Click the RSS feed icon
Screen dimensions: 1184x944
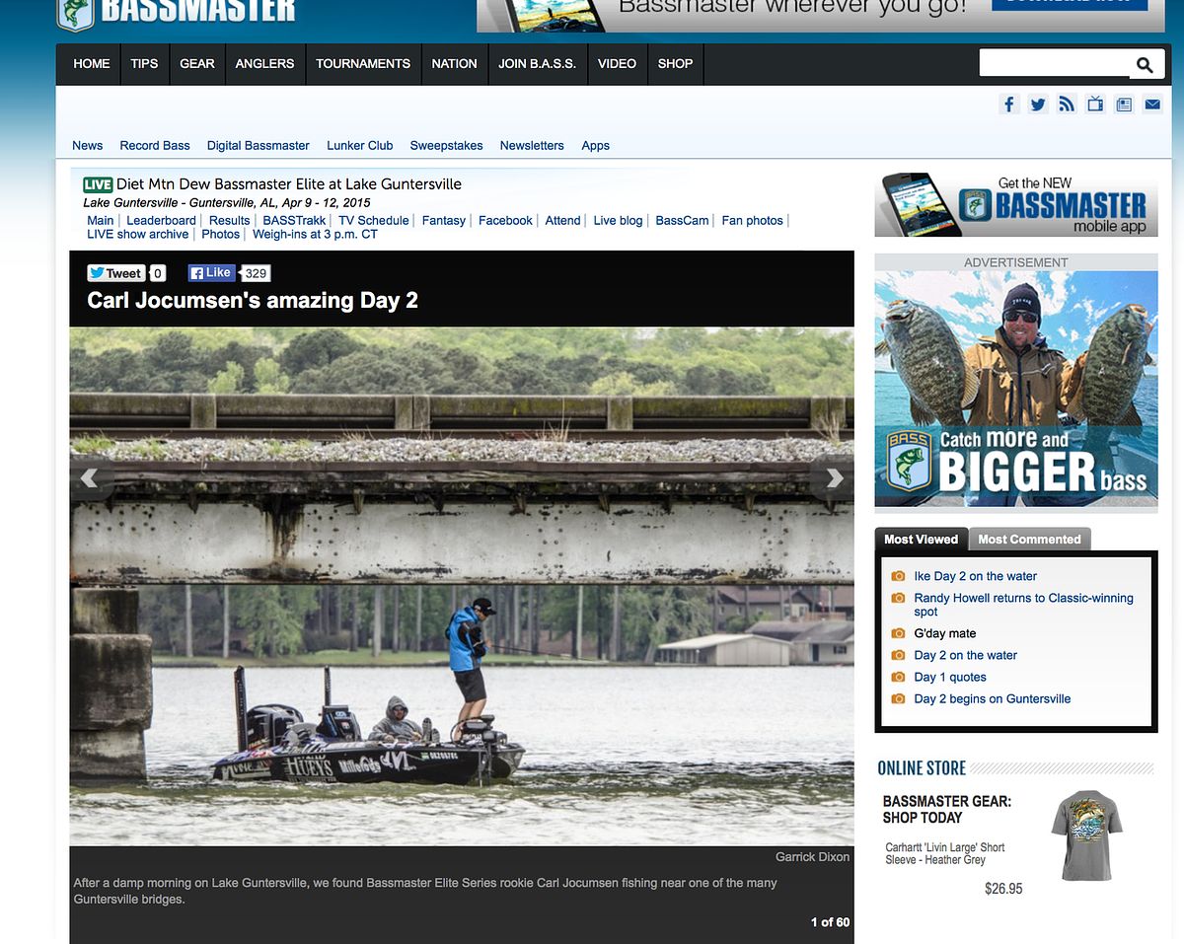1066,105
